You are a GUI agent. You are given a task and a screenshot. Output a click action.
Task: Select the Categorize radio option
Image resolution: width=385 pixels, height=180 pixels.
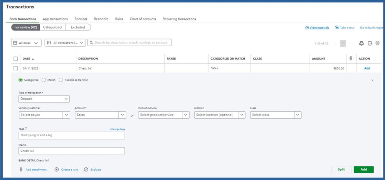point(21,80)
